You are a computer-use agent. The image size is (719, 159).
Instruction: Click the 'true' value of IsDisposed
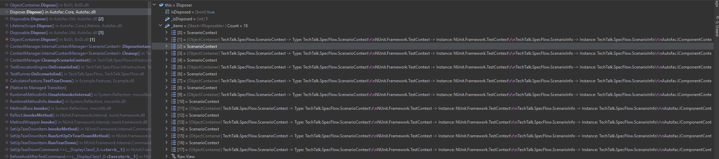211,12
